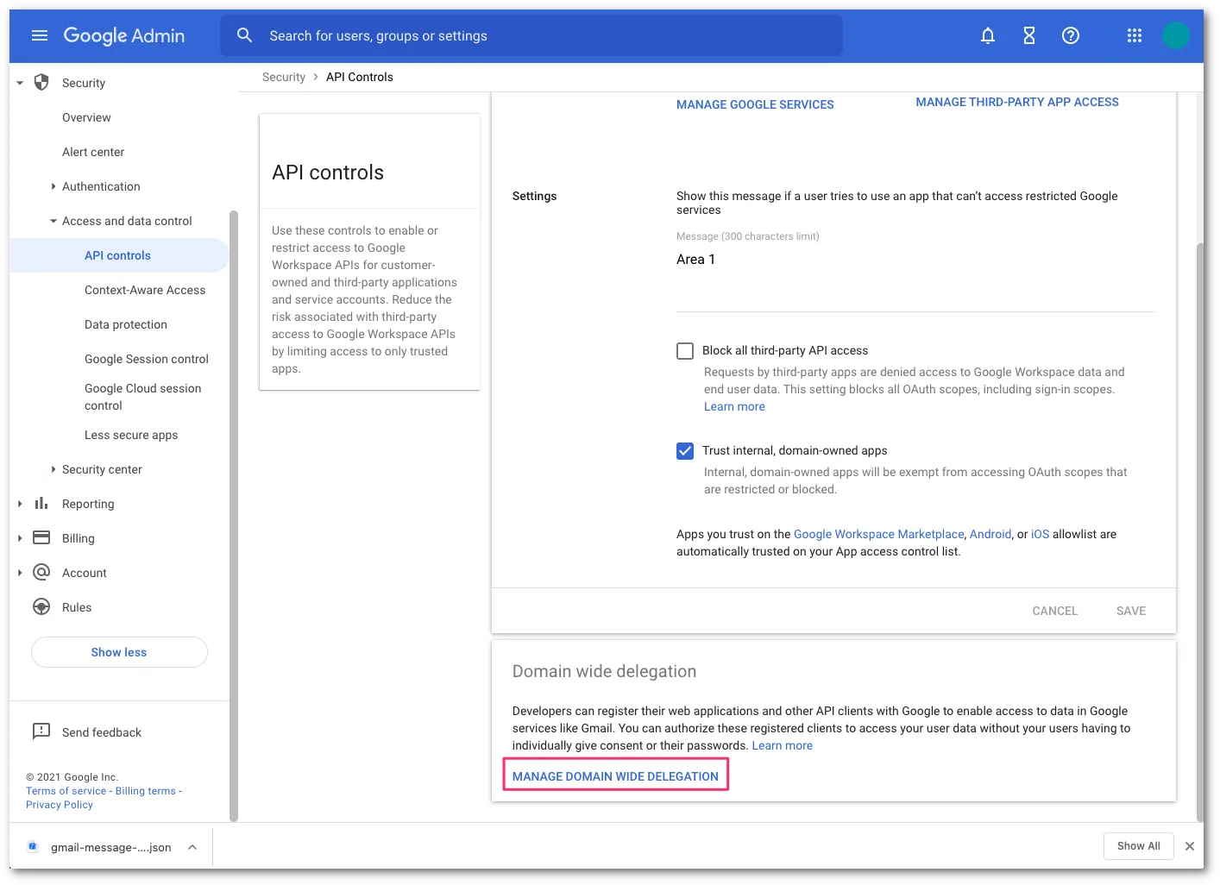Image resolution: width=1220 pixels, height=885 pixels.
Task: Click the tasks hourglass icon in top bar
Action: click(1028, 35)
